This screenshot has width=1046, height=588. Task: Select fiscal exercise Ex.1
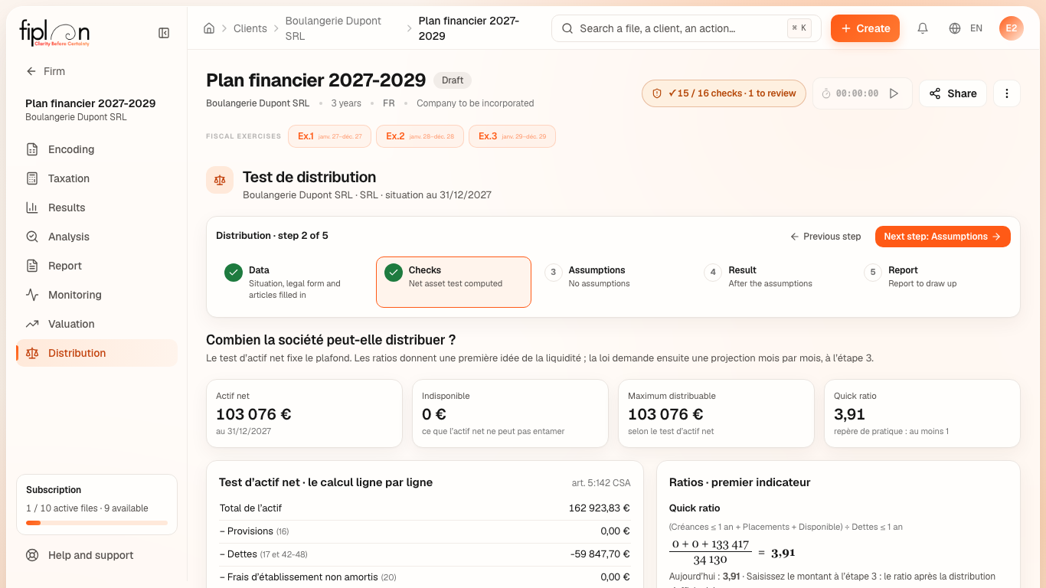pyautogui.click(x=329, y=136)
